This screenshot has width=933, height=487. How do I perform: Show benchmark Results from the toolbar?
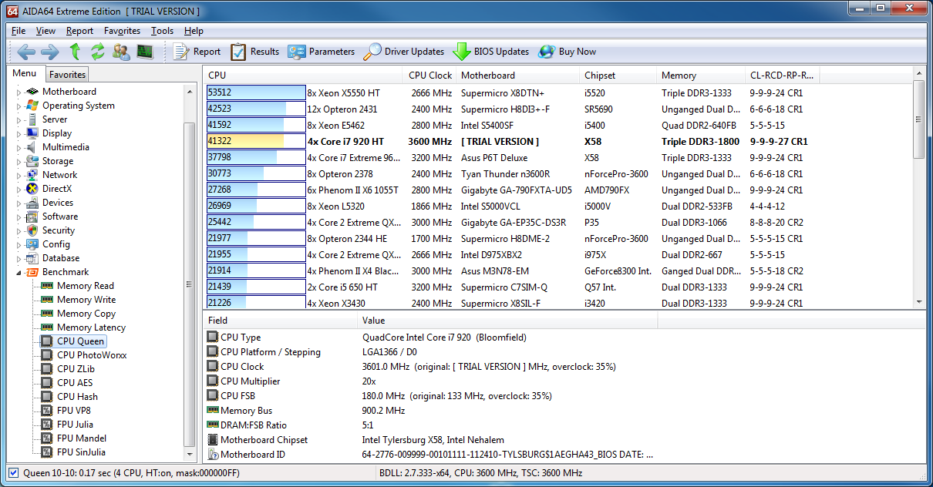[254, 52]
